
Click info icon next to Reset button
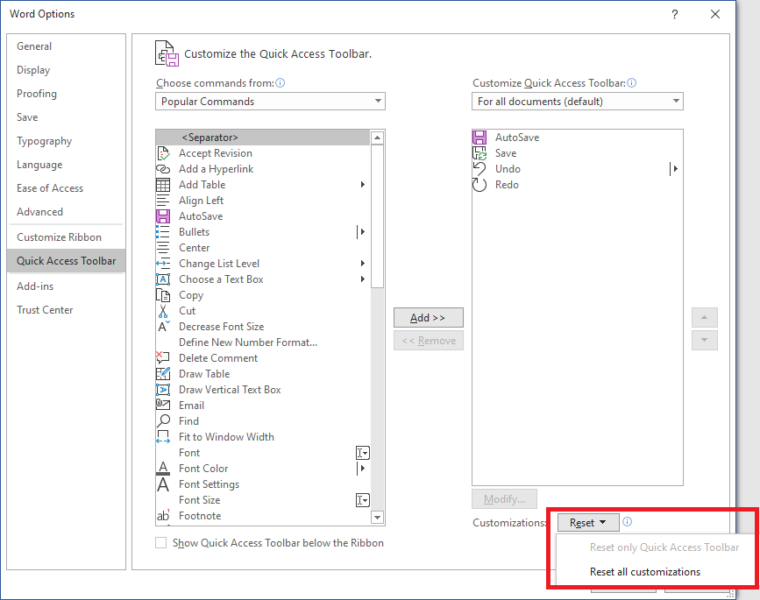click(627, 521)
